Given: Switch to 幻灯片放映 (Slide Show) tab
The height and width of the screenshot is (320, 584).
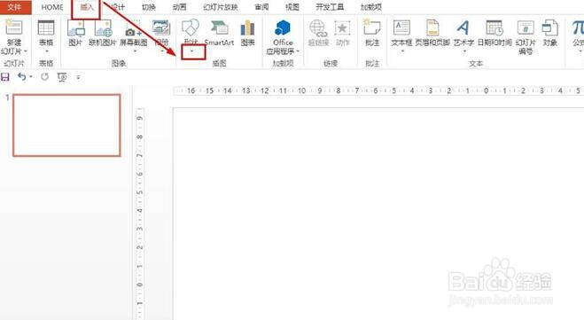Looking at the screenshot, I should 221,7.
